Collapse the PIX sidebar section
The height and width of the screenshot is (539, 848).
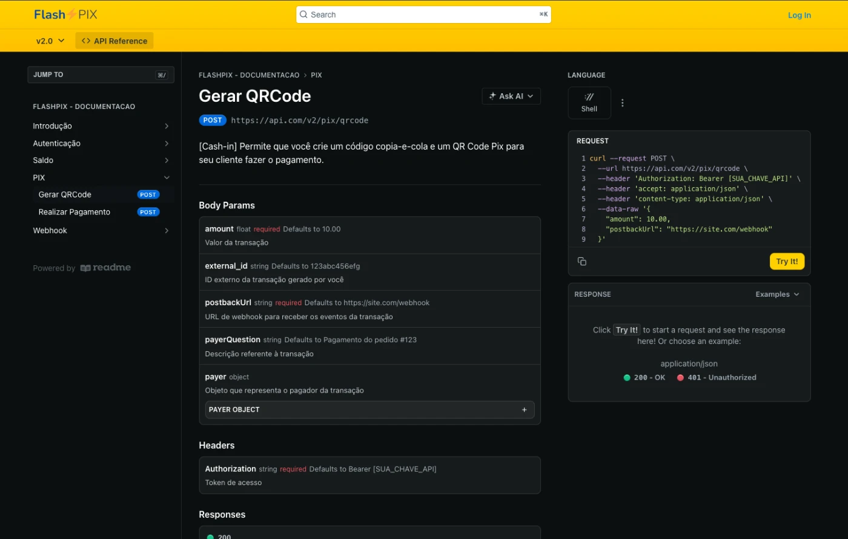(x=166, y=178)
